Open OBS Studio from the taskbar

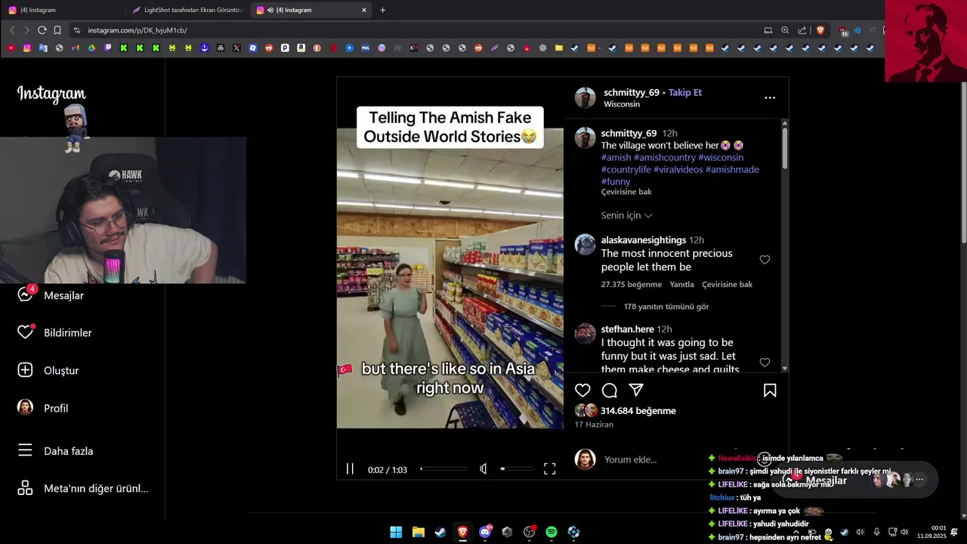(x=529, y=532)
